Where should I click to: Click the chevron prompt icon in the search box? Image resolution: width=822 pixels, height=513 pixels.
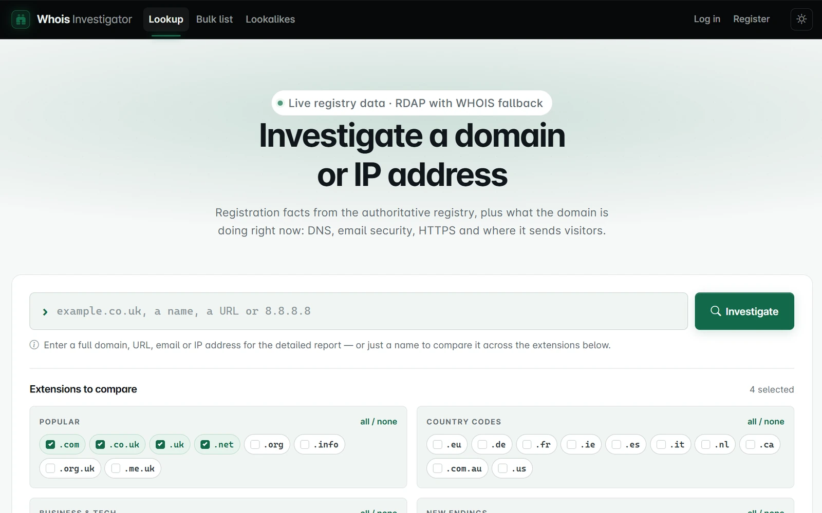tap(45, 311)
